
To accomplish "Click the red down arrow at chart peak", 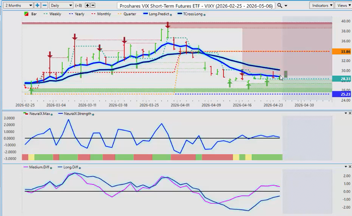I will [168, 25].
